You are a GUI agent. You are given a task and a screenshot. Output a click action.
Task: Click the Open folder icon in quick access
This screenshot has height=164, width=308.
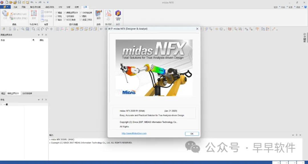11,2
